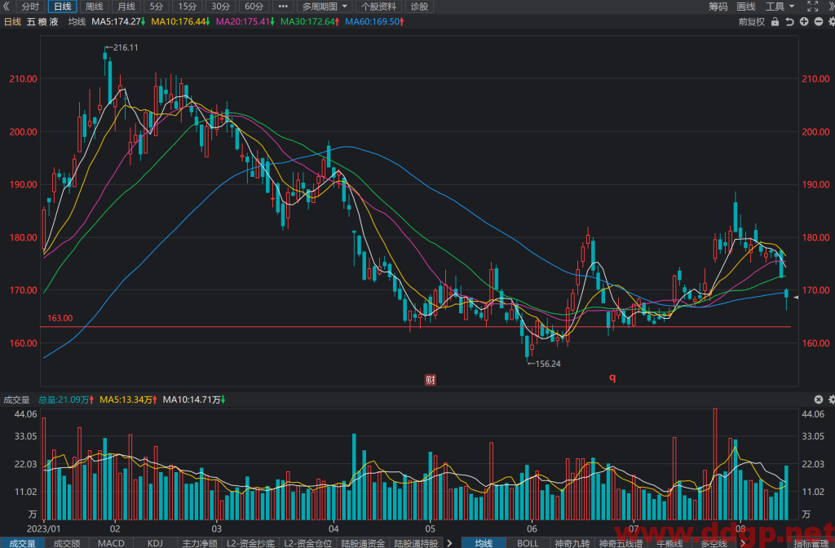This screenshot has width=835, height=548.
Task: Select the 成交额 indicator tab
Action: (67, 543)
